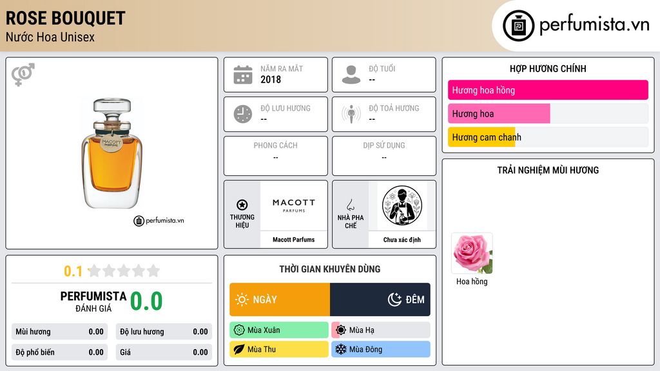Click the Nước Hoa Unisex subtitle
The width and height of the screenshot is (660, 371).
(50, 37)
